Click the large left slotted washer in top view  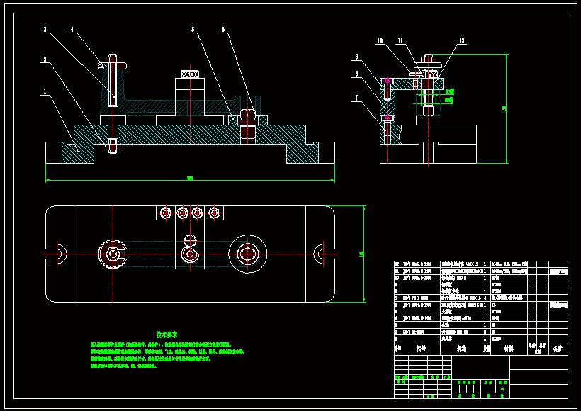pyautogui.click(x=112, y=253)
